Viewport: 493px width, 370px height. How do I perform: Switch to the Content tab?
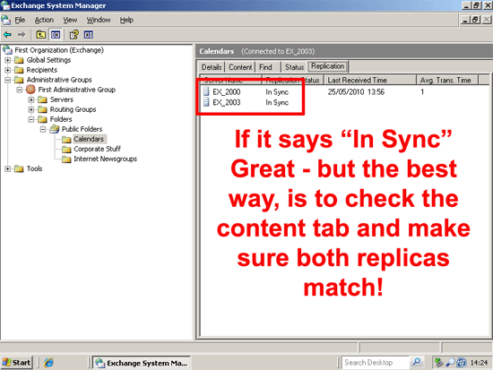(x=240, y=67)
